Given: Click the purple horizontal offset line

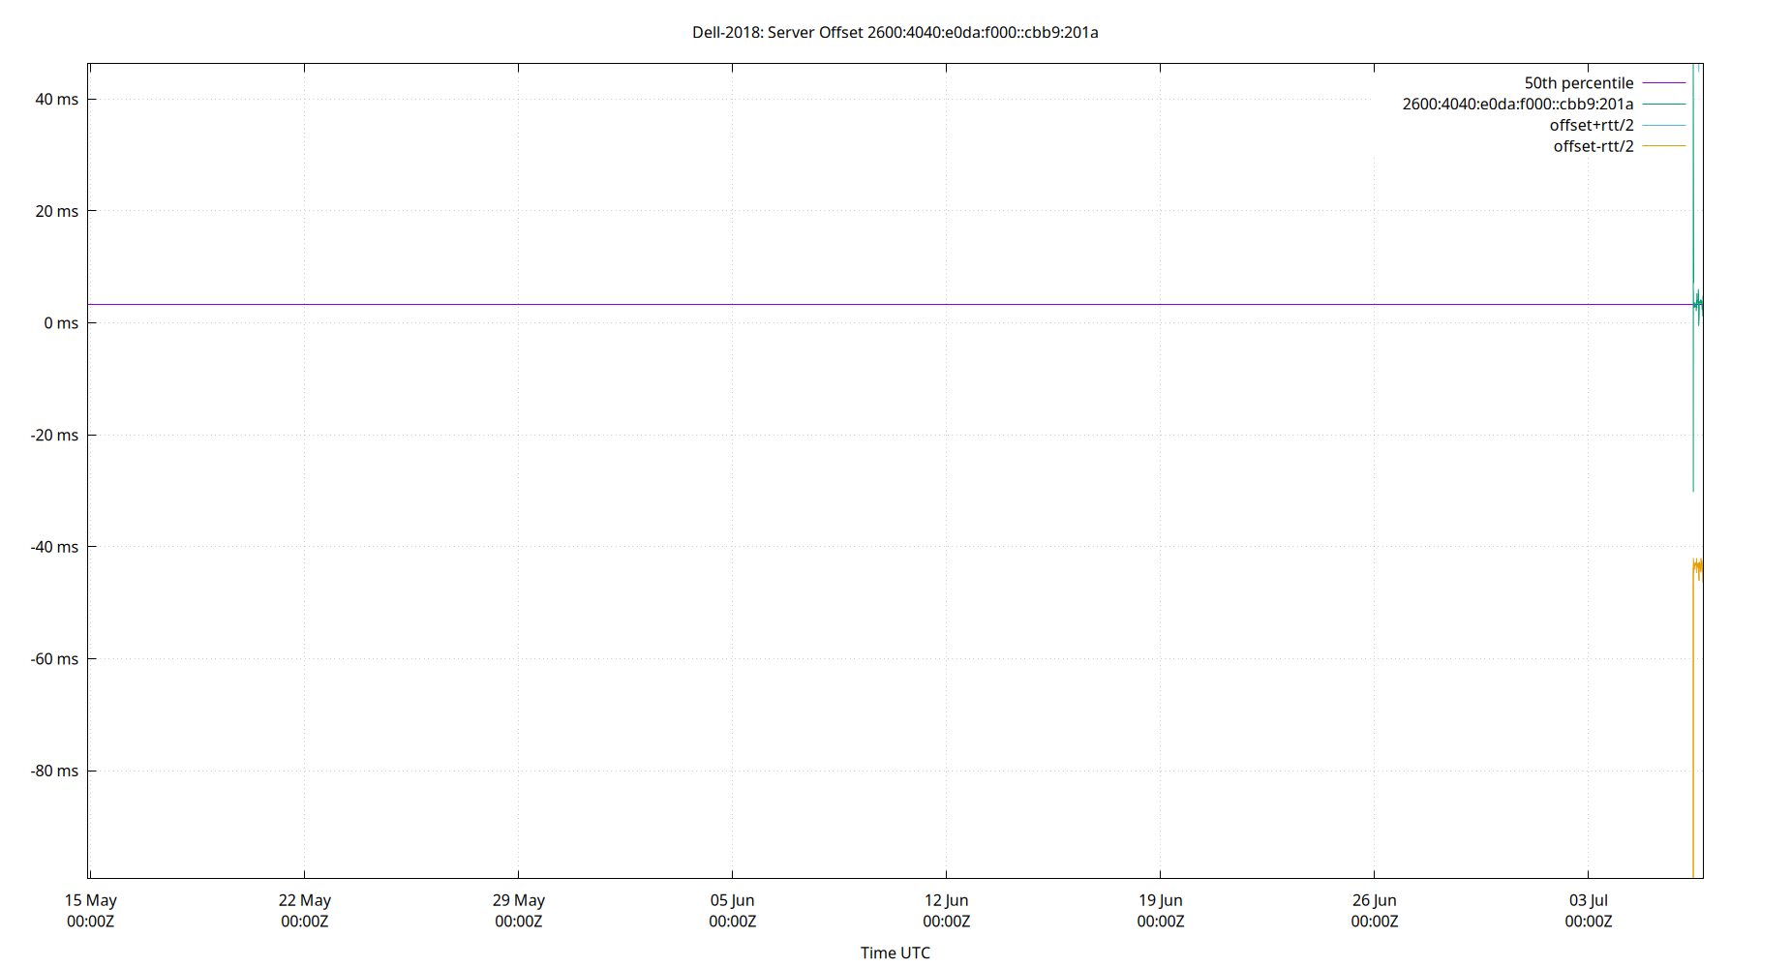Looking at the screenshot, I should point(871,304).
